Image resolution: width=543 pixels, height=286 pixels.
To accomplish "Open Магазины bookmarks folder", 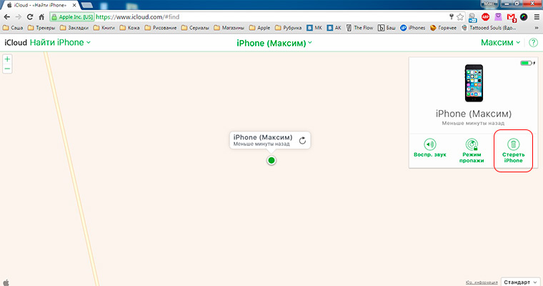I will [229, 28].
